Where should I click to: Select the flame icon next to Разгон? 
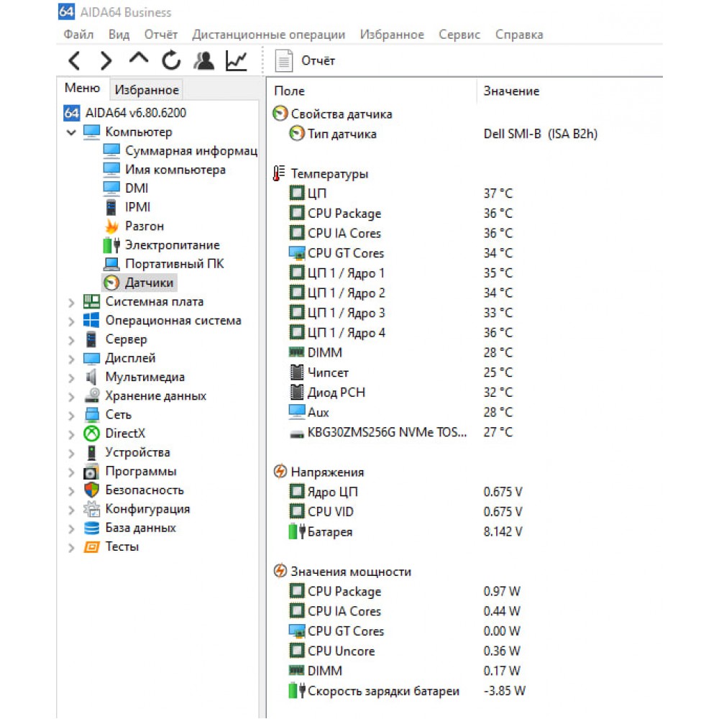tap(111, 226)
